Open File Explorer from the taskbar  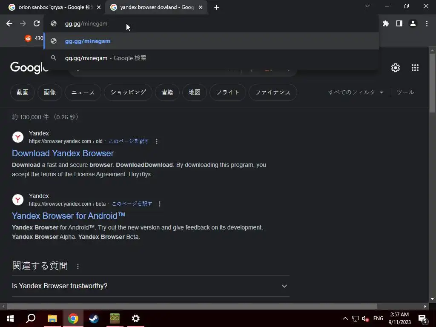click(x=52, y=318)
